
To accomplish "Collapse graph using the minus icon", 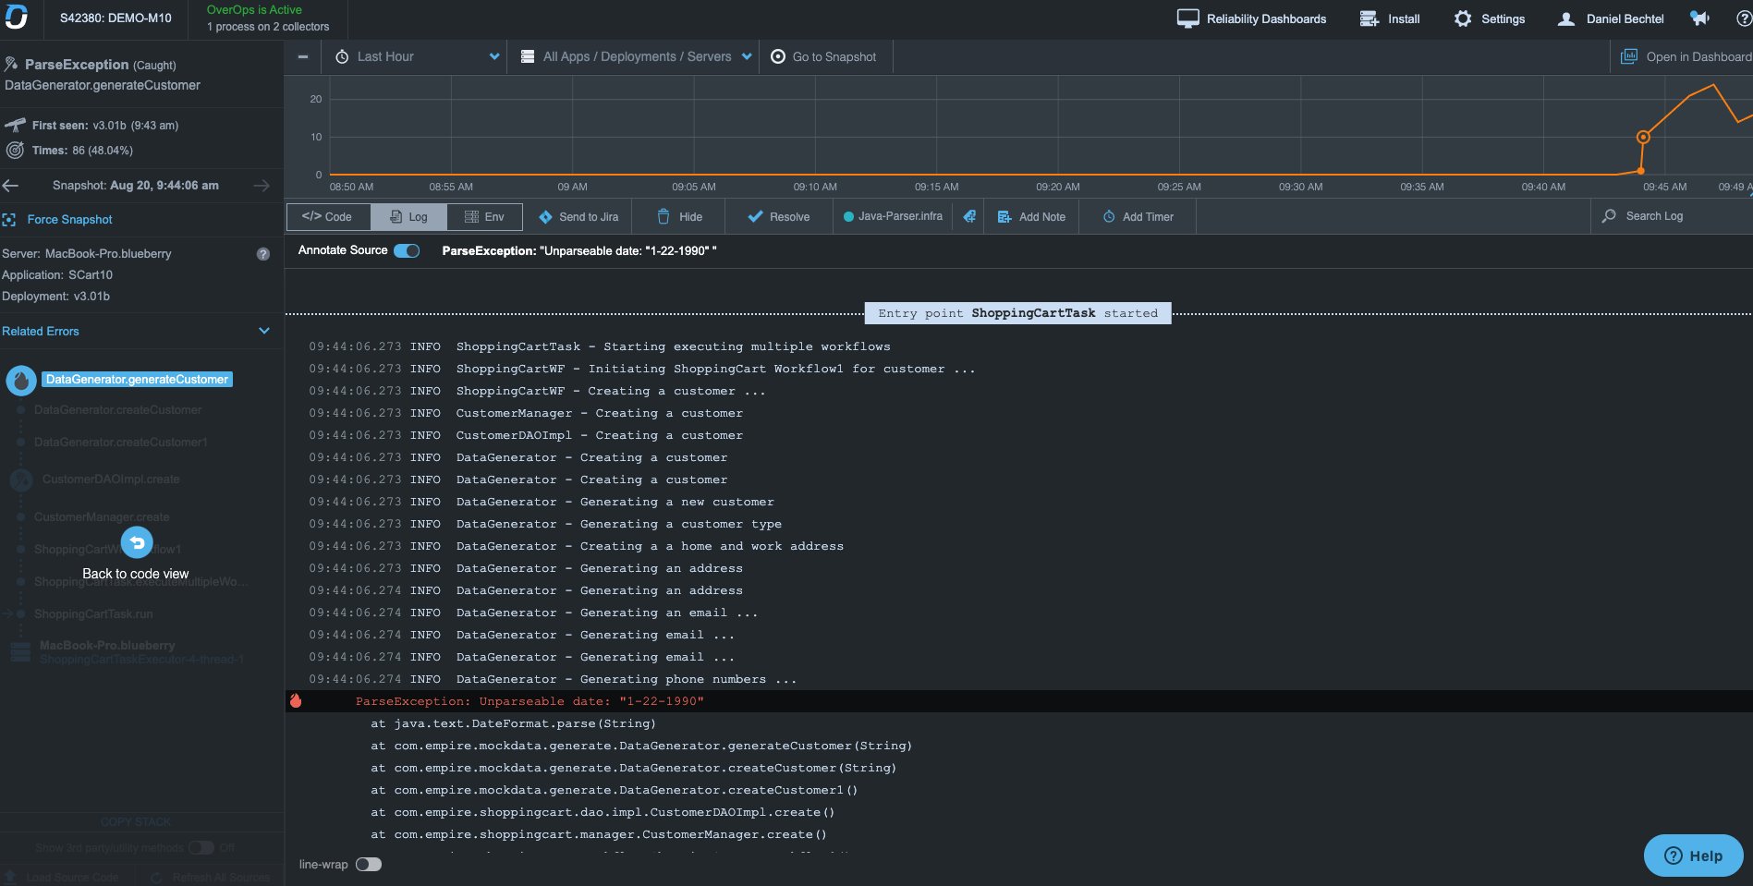I will (303, 57).
